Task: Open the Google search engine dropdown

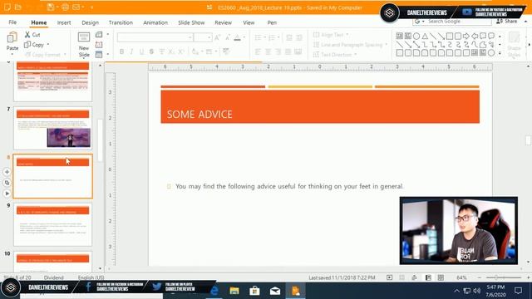Action: click(423, 22)
